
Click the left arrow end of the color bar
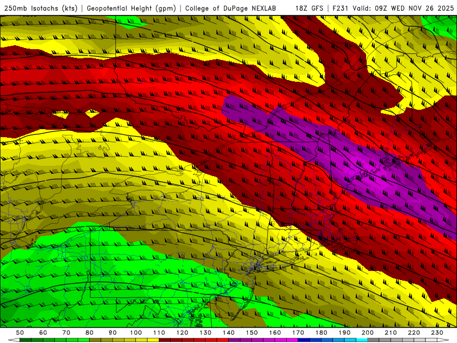[14, 340]
